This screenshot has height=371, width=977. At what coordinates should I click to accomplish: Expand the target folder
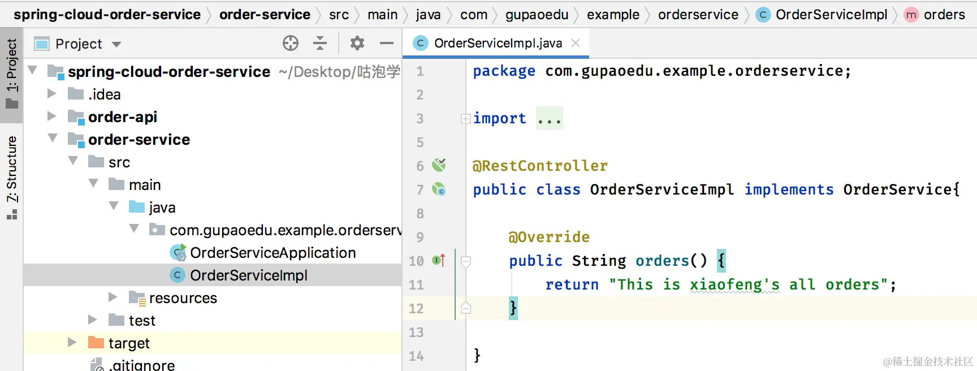72,342
